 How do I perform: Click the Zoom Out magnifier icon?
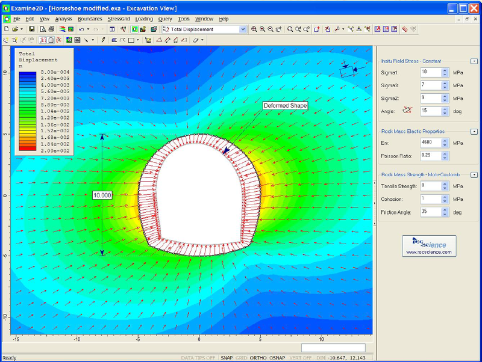click(270, 29)
